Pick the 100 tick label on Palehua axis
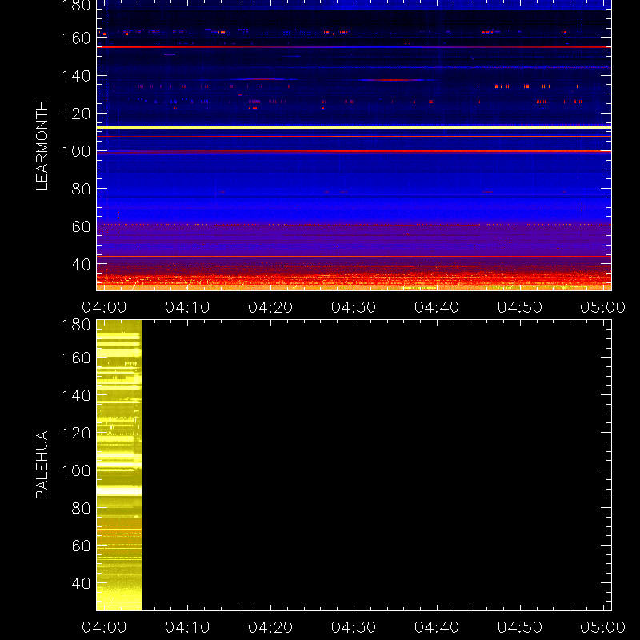The height and width of the screenshot is (640, 640). (76, 471)
